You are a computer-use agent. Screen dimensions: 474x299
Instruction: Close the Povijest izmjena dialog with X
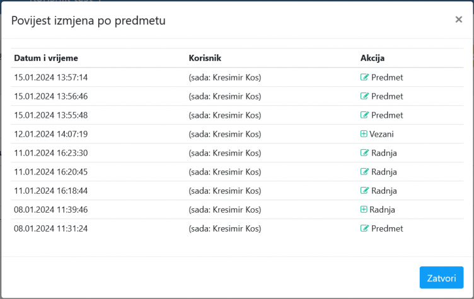(459, 20)
